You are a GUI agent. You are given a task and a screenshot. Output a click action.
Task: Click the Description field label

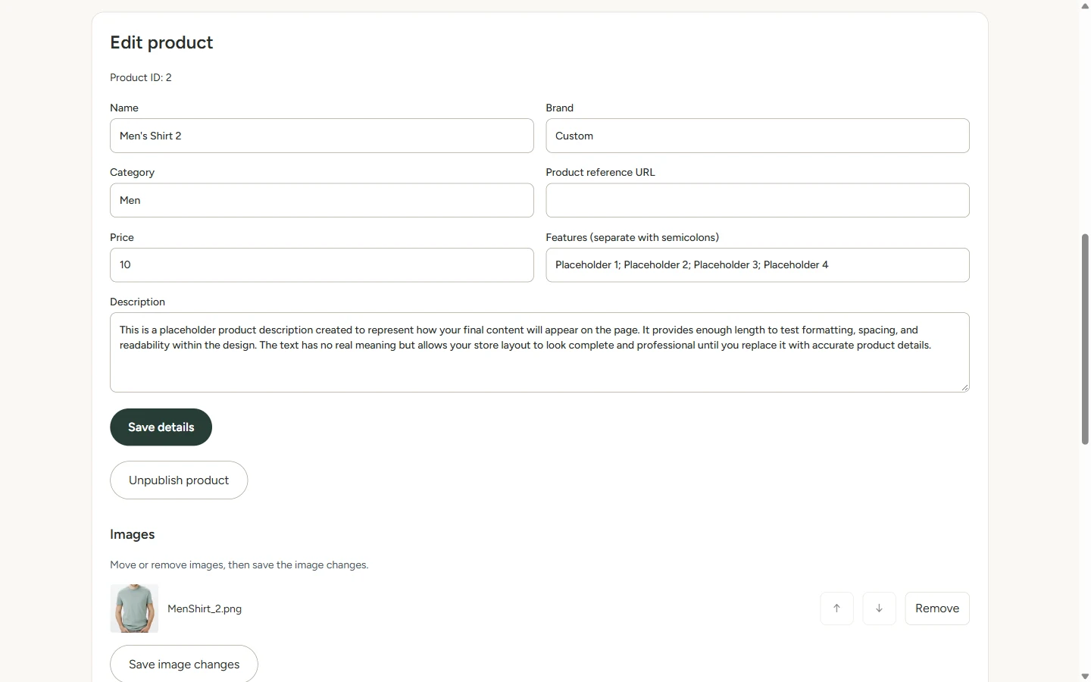pos(137,302)
